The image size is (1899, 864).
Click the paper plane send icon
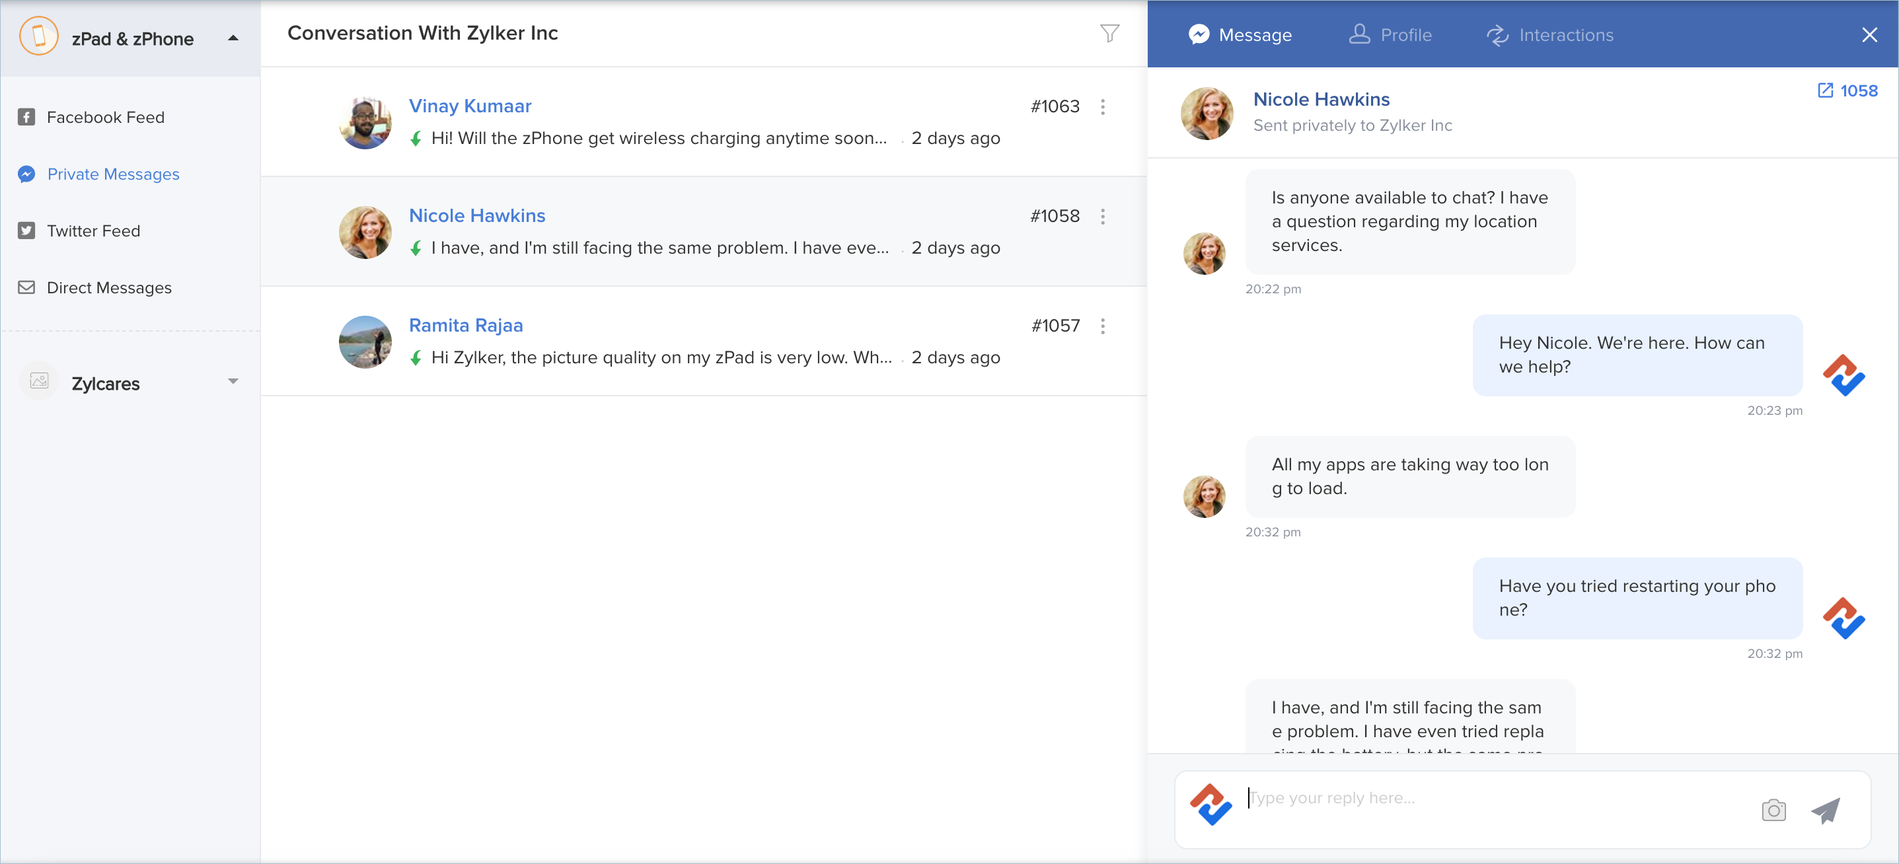pyautogui.click(x=1826, y=810)
